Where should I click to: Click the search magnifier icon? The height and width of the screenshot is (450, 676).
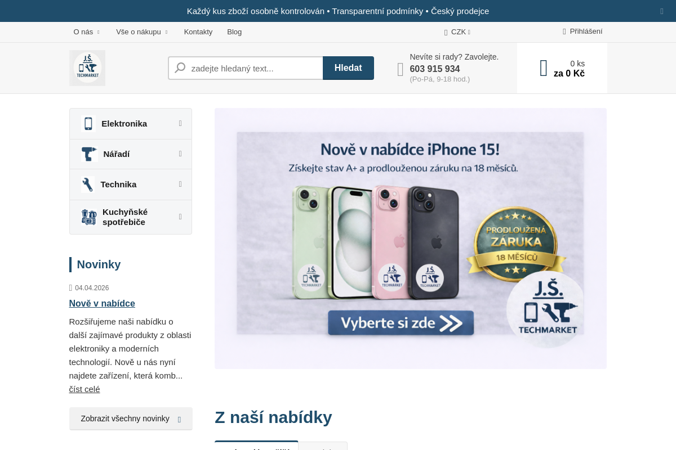click(180, 68)
